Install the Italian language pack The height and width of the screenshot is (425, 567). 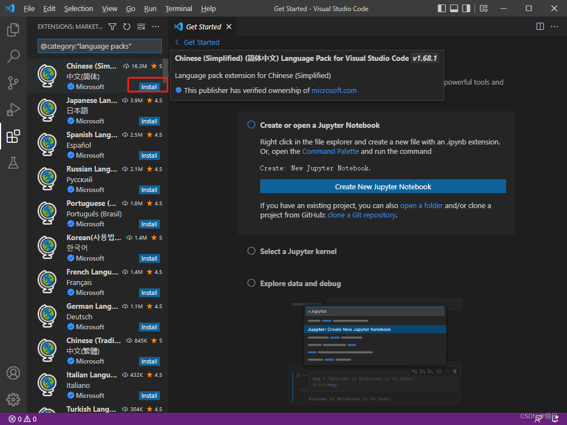[x=149, y=396]
